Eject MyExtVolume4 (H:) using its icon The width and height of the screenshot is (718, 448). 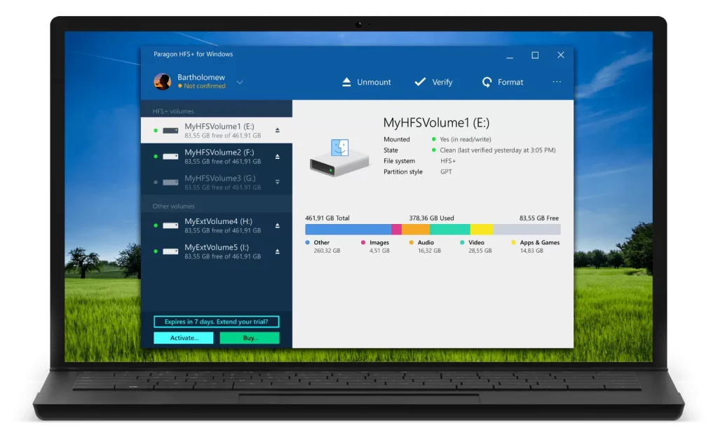278,225
